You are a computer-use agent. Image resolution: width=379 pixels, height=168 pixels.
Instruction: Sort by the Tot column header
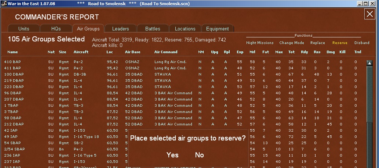(x=292, y=52)
